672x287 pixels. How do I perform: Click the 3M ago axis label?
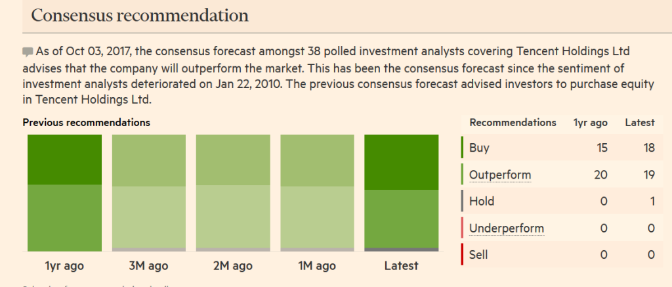pos(149,266)
